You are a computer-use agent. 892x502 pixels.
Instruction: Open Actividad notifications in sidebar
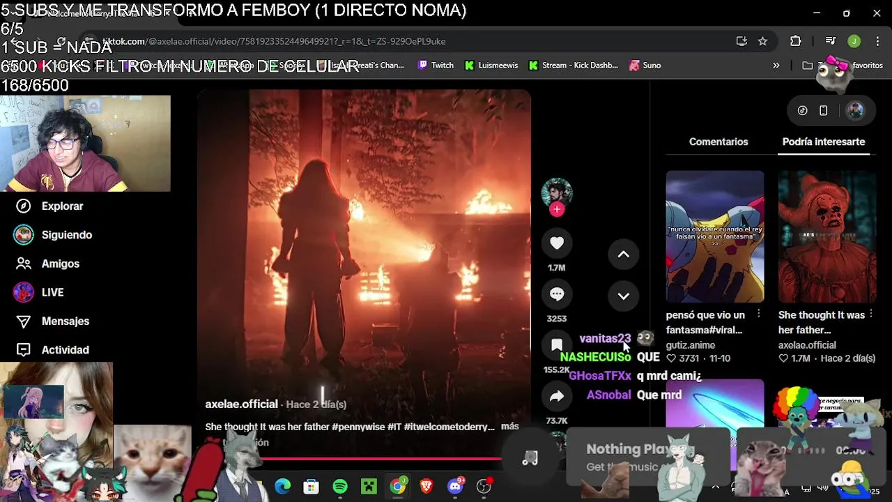[x=52, y=350]
